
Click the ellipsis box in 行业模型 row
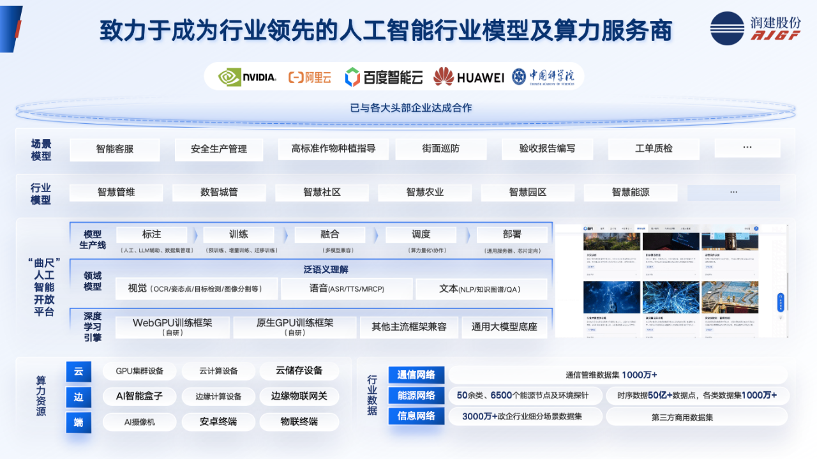point(733,192)
